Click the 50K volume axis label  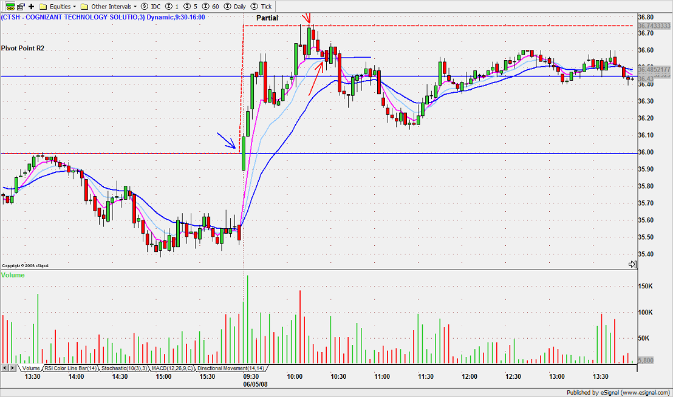click(643, 338)
